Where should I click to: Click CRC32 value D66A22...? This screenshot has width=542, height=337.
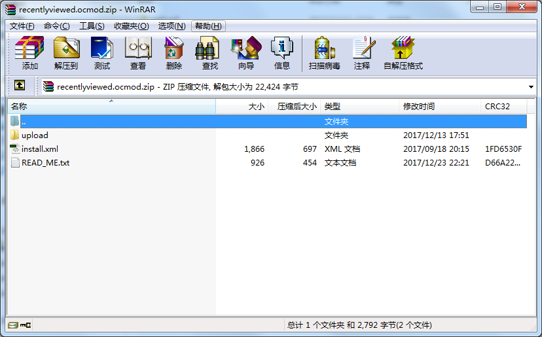(503, 163)
